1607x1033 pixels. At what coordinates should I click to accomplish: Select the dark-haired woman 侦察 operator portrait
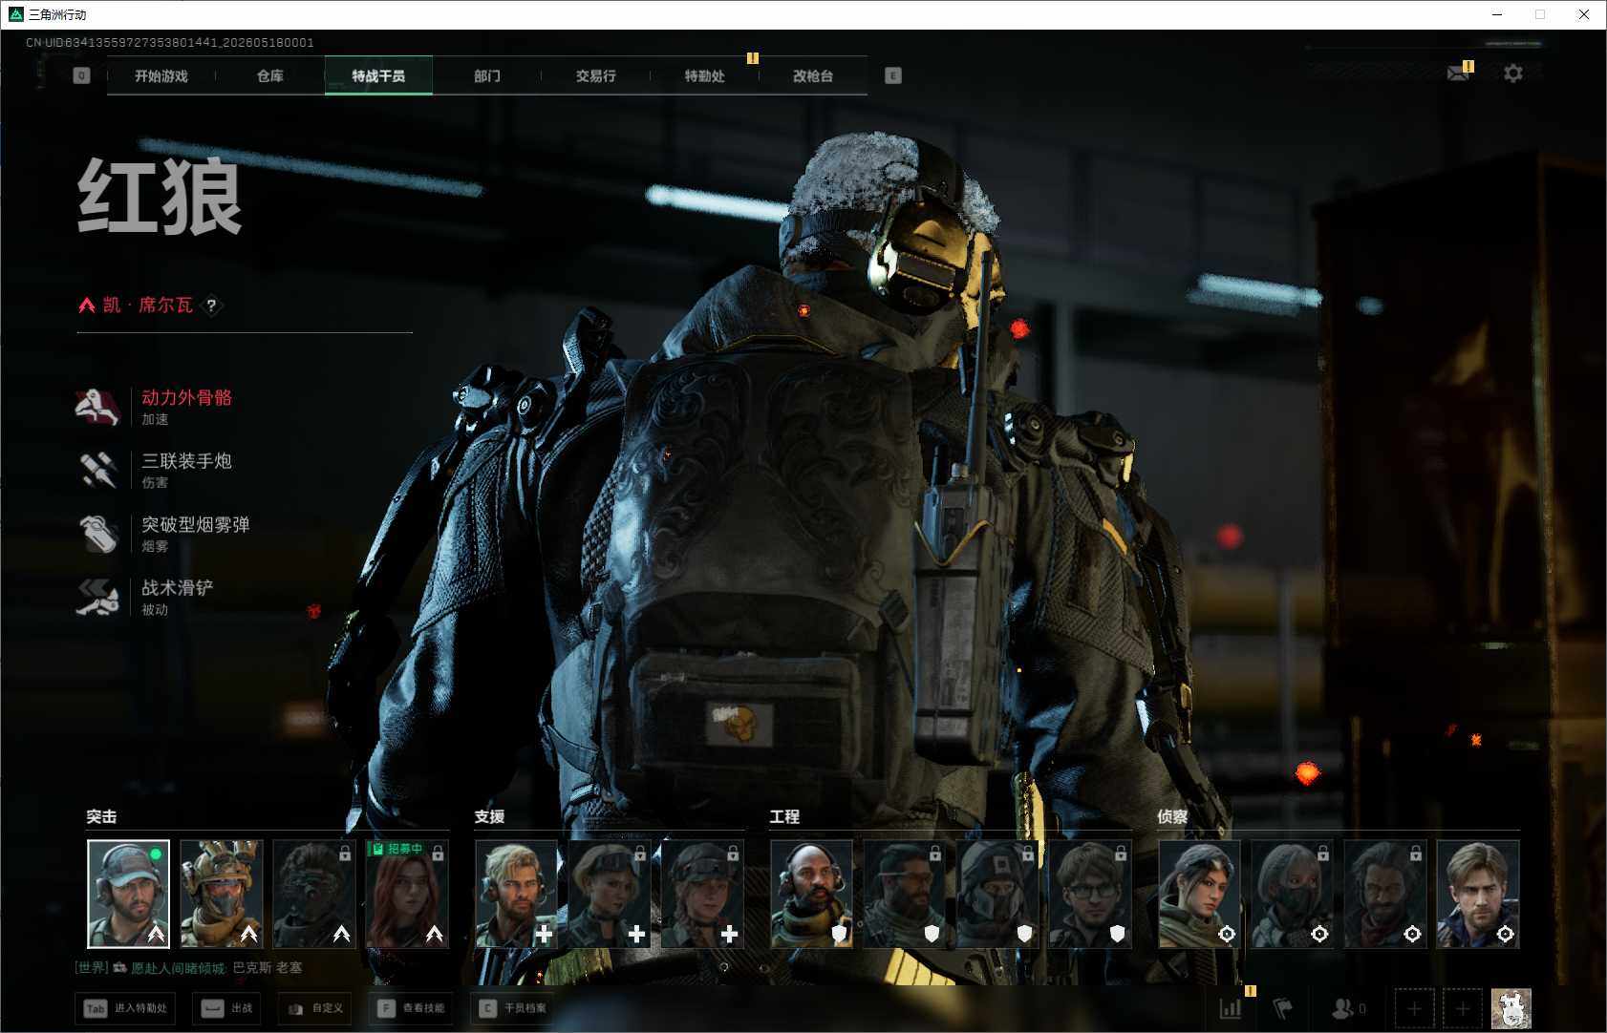(1199, 894)
